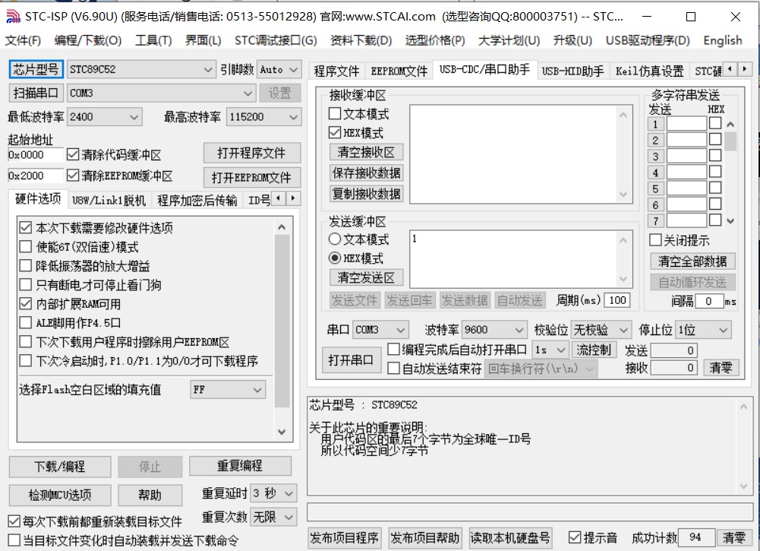
Task: Click the 发布项目程序 button
Action: [344, 537]
